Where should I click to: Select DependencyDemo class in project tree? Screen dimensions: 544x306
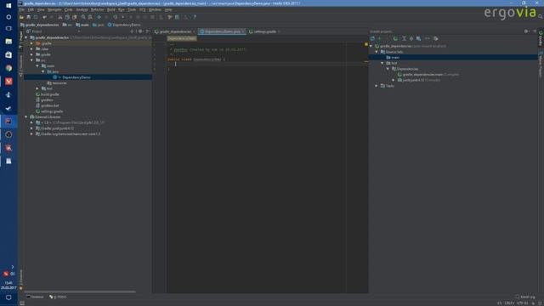pos(76,77)
